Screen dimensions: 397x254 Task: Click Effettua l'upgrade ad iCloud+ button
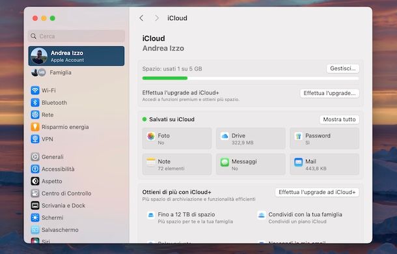[x=317, y=192]
